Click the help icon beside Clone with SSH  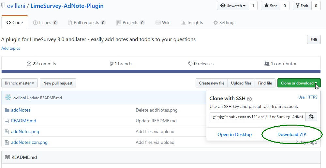[x=249, y=99]
